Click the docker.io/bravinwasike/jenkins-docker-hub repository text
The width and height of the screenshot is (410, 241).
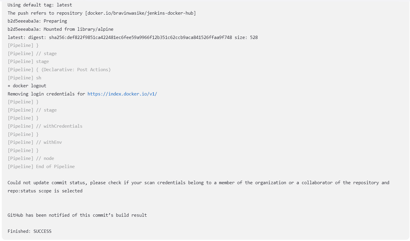[141, 13]
